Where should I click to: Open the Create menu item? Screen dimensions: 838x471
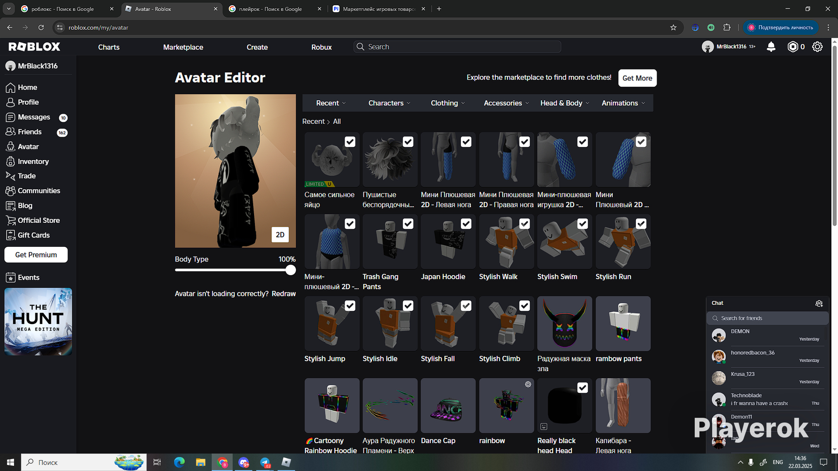click(257, 47)
